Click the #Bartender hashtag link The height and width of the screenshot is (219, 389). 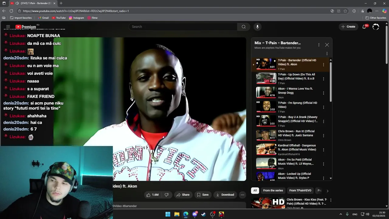[129, 206]
